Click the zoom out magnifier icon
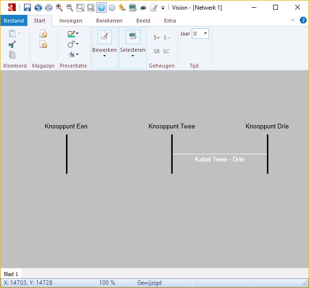Image resolution: width=309 pixels, height=288 pixels. (70, 7)
